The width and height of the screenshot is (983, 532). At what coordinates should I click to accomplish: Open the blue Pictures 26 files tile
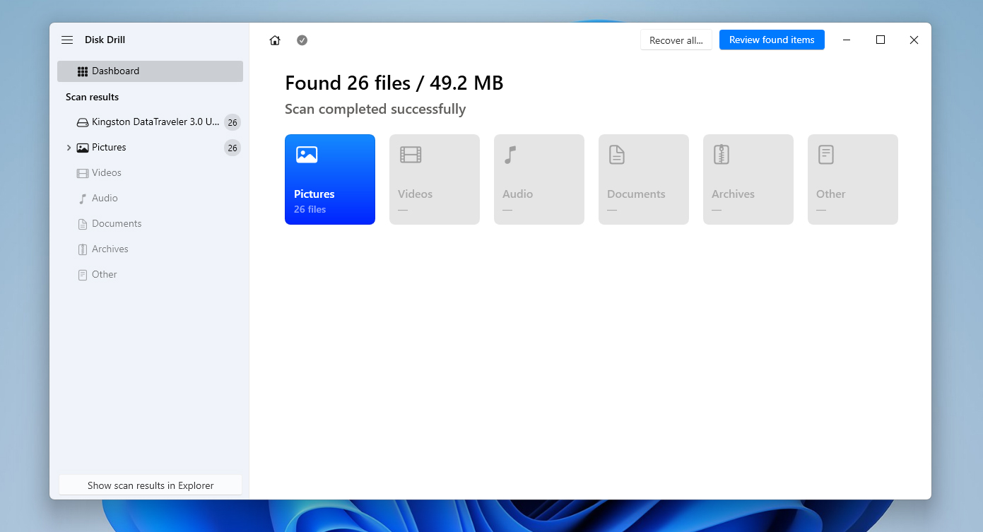click(x=330, y=179)
